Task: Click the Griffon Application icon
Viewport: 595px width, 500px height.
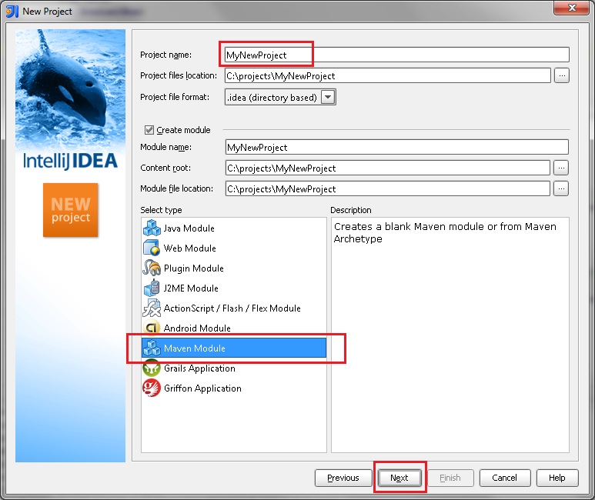Action: 152,388
